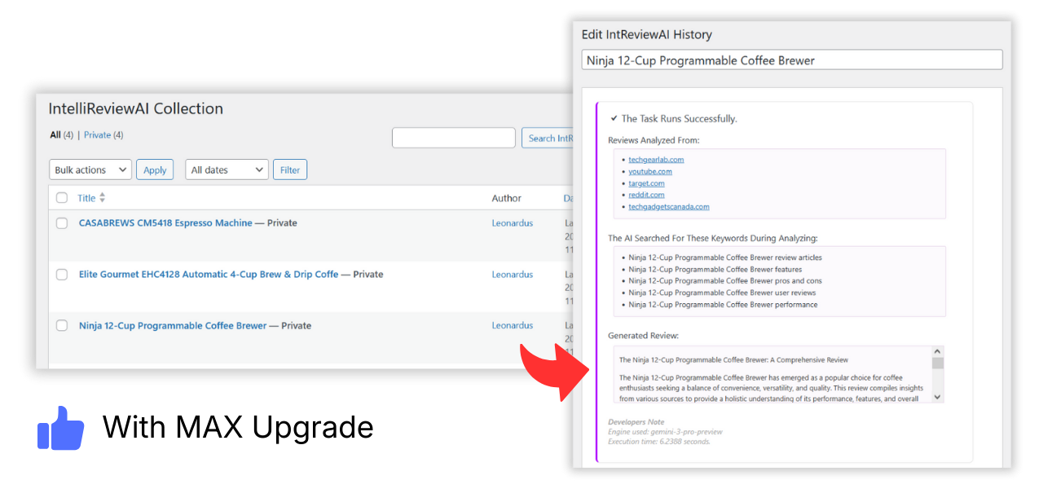This screenshot has width=1043, height=489.
Task: Show all items with the All filter
Action: (x=55, y=135)
